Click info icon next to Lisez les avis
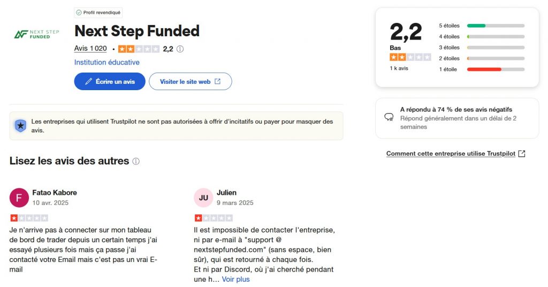548x287 pixels. 136,161
